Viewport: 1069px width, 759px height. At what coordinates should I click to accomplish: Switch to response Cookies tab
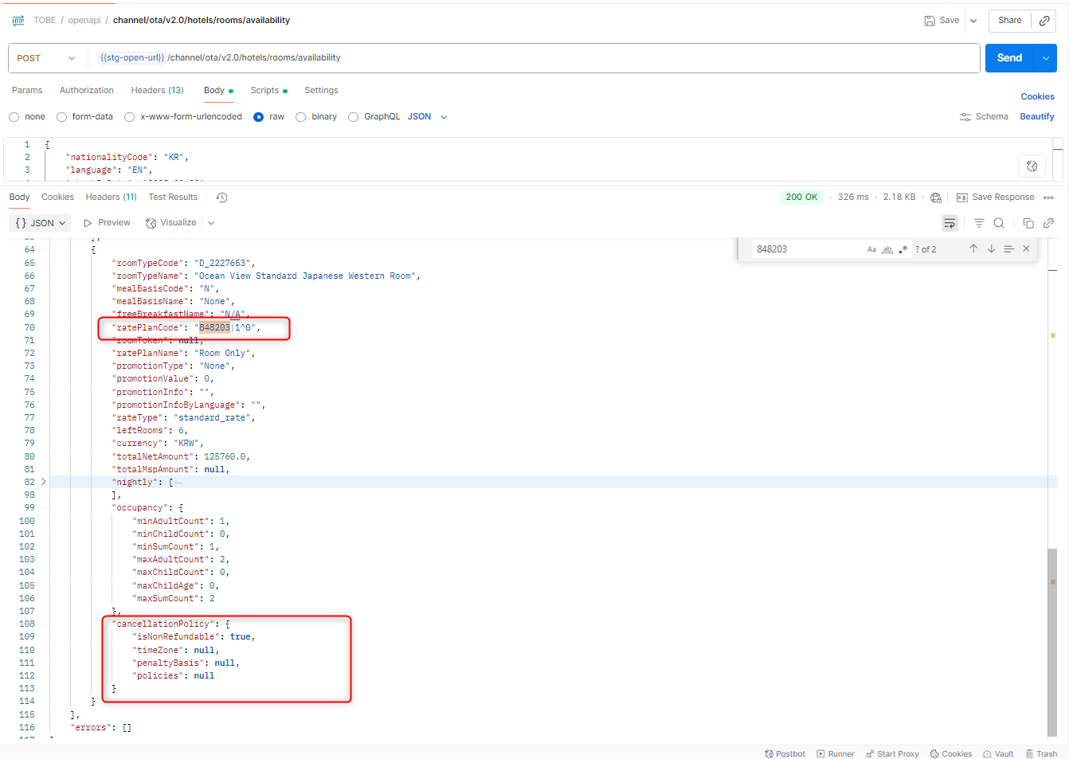(57, 198)
